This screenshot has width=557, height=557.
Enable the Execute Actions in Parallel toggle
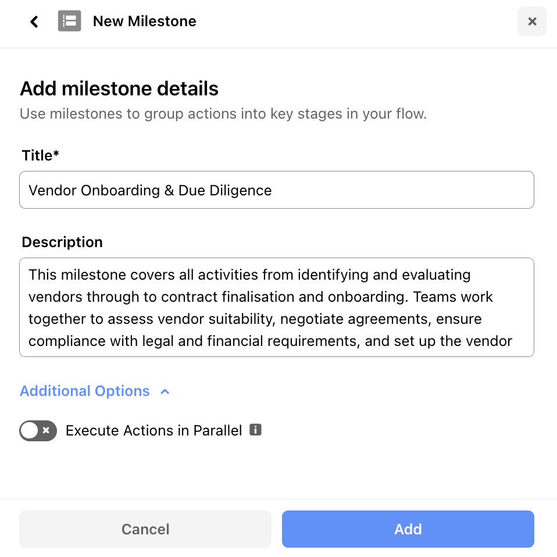pos(38,431)
